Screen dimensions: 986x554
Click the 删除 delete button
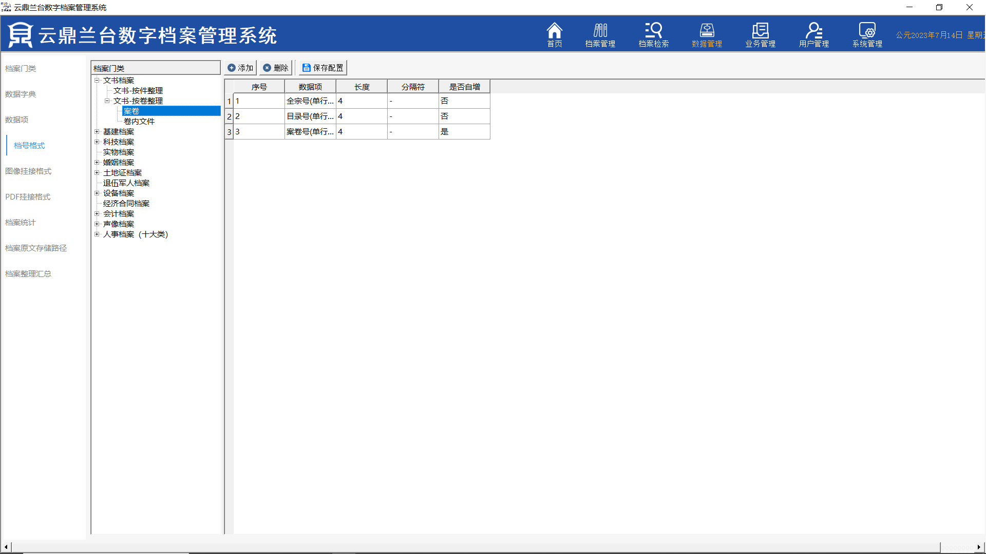[276, 68]
